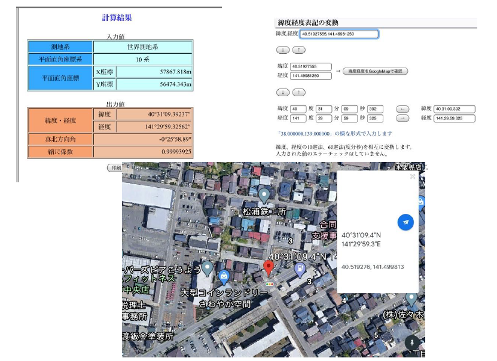Focus the combined 緯度,経度 input field
Image resolution: width=497 pixels, height=361 pixels.
click(339, 34)
